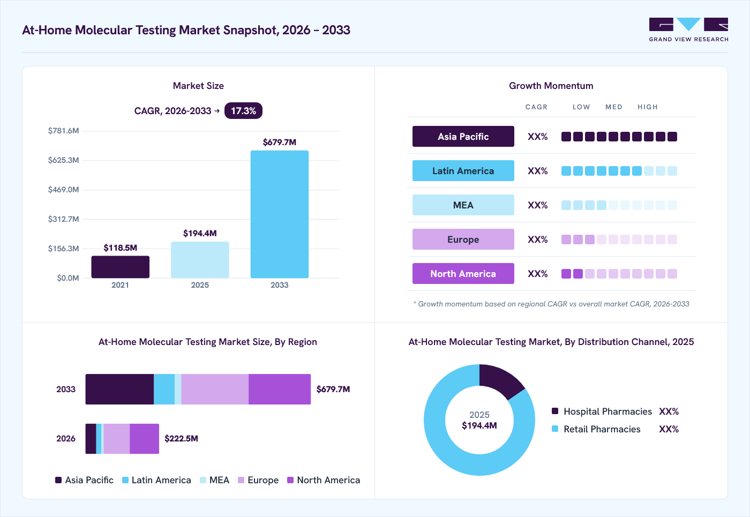
Task: Click the LOW column header
Action: [x=581, y=107]
